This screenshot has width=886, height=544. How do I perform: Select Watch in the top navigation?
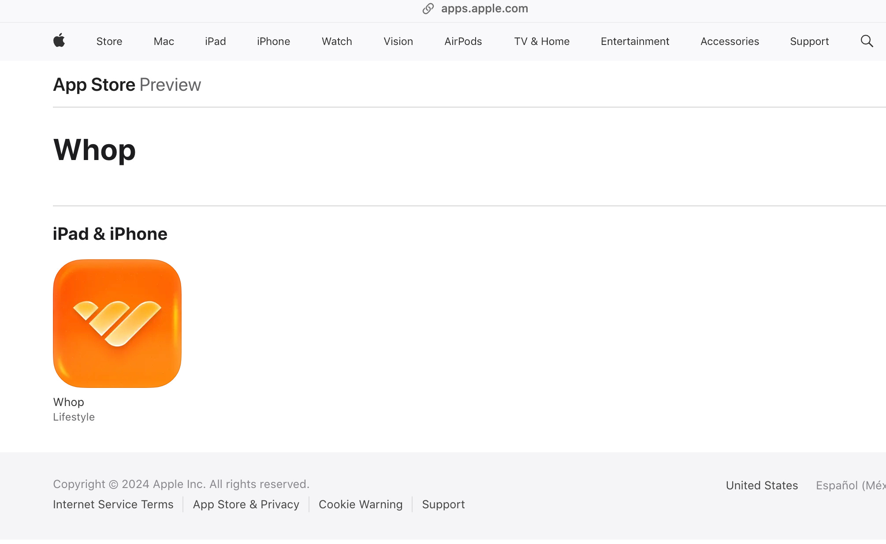(337, 41)
